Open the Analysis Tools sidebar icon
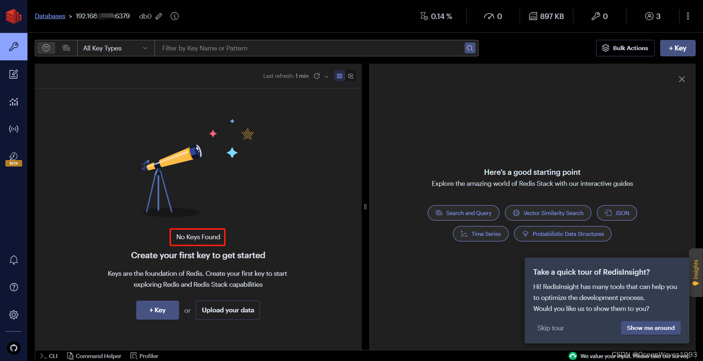Screen dimensions: 703x361 [x=14, y=102]
